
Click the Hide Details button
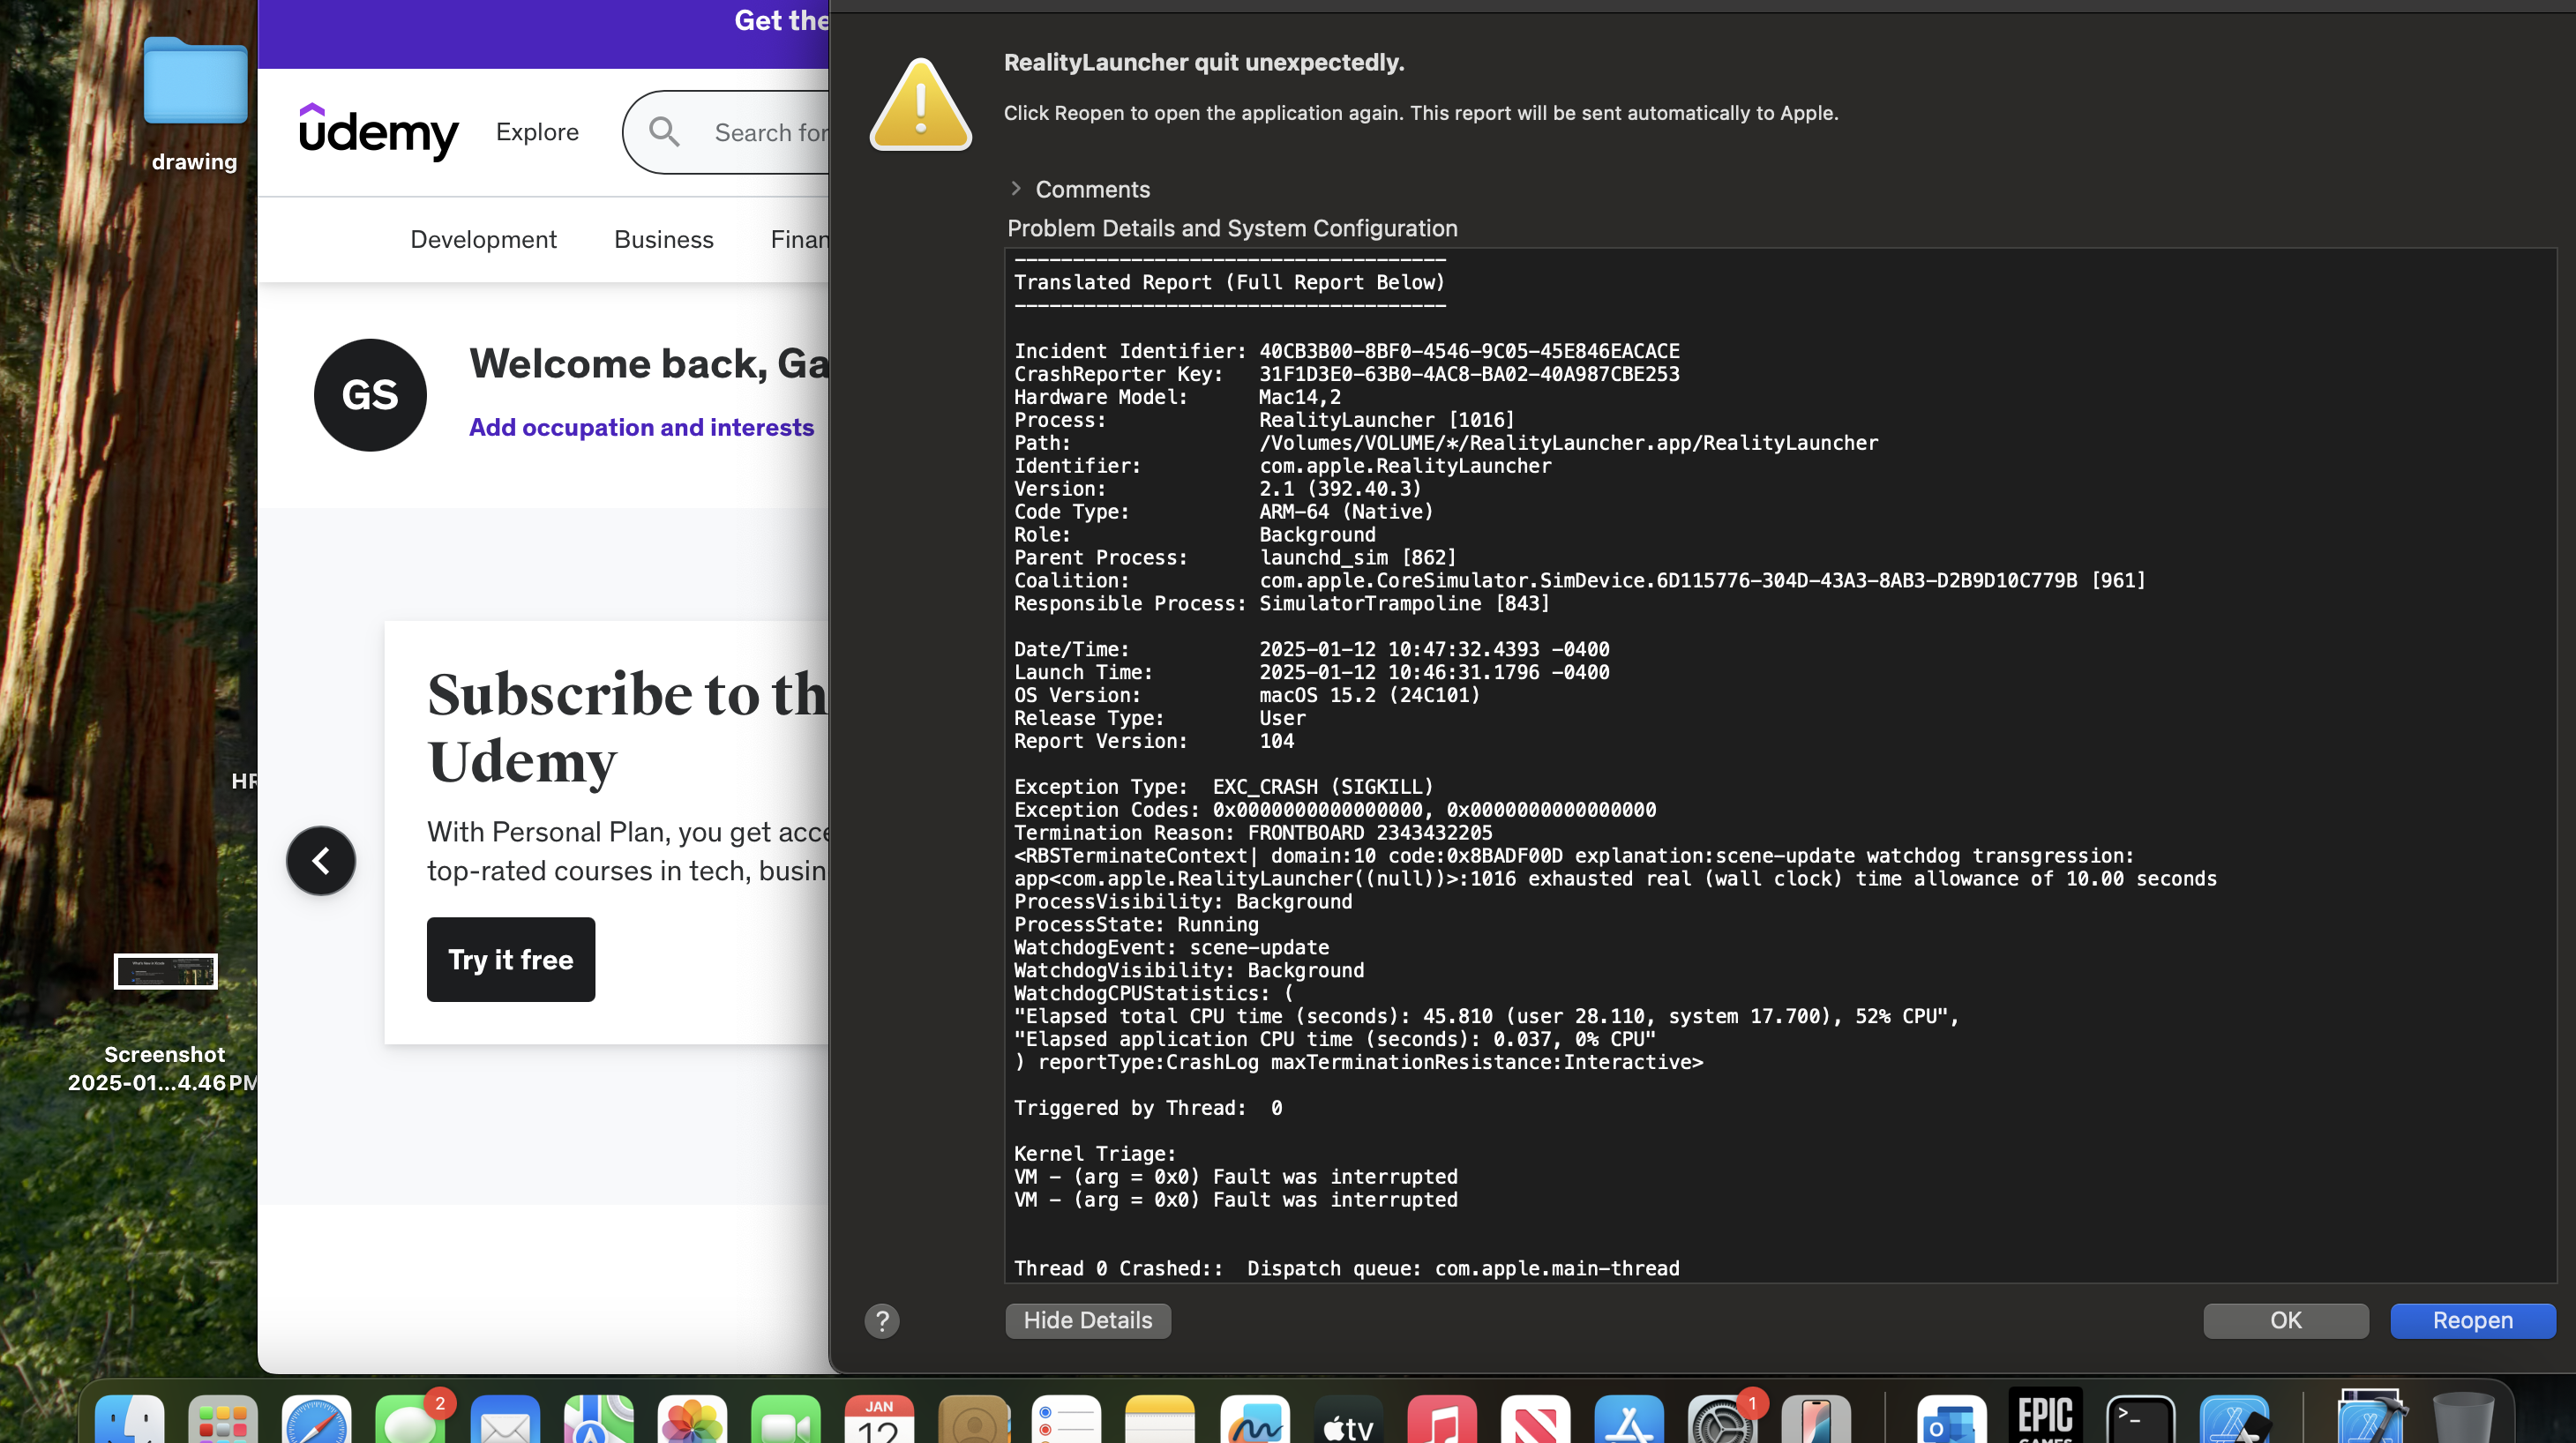point(1088,1320)
